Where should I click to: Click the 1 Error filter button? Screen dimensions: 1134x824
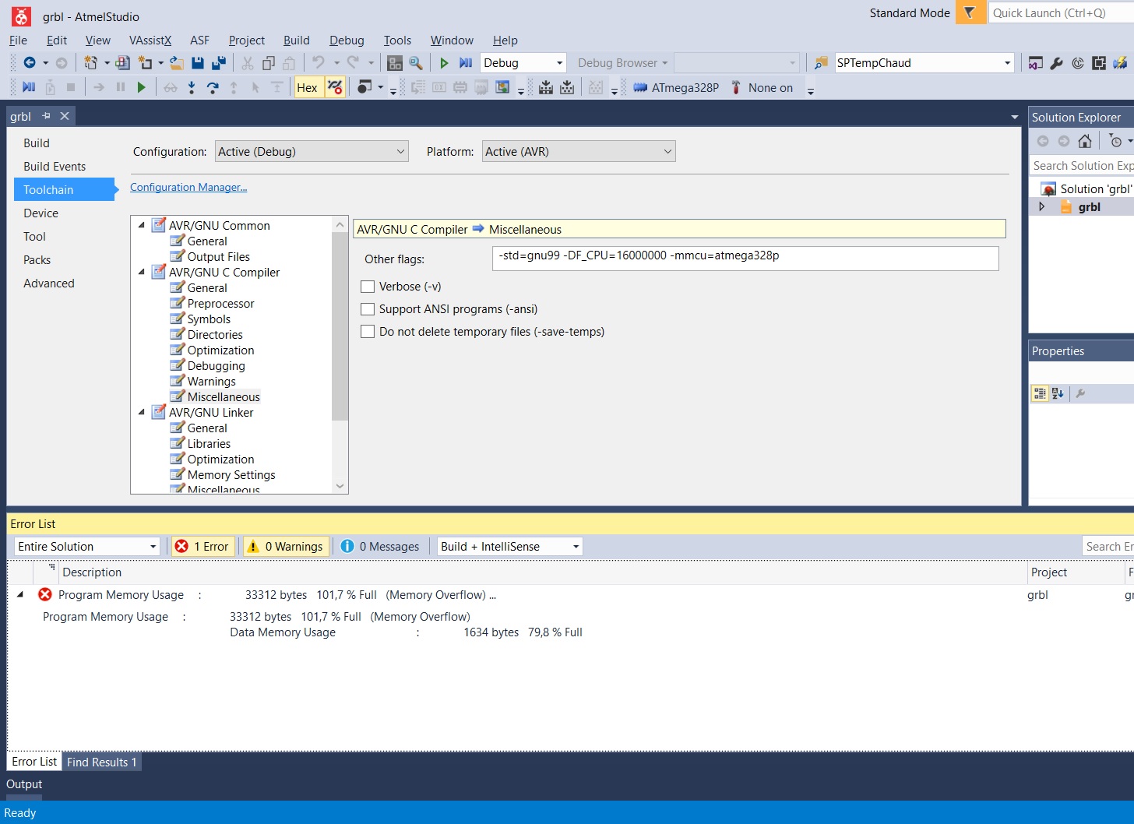(x=202, y=546)
